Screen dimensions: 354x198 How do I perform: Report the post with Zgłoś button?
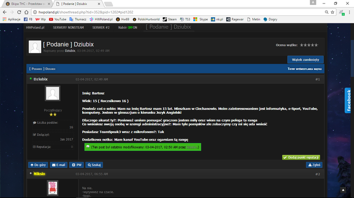pos(314,165)
